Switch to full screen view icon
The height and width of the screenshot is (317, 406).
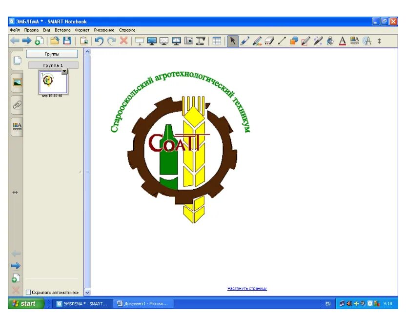(x=152, y=41)
